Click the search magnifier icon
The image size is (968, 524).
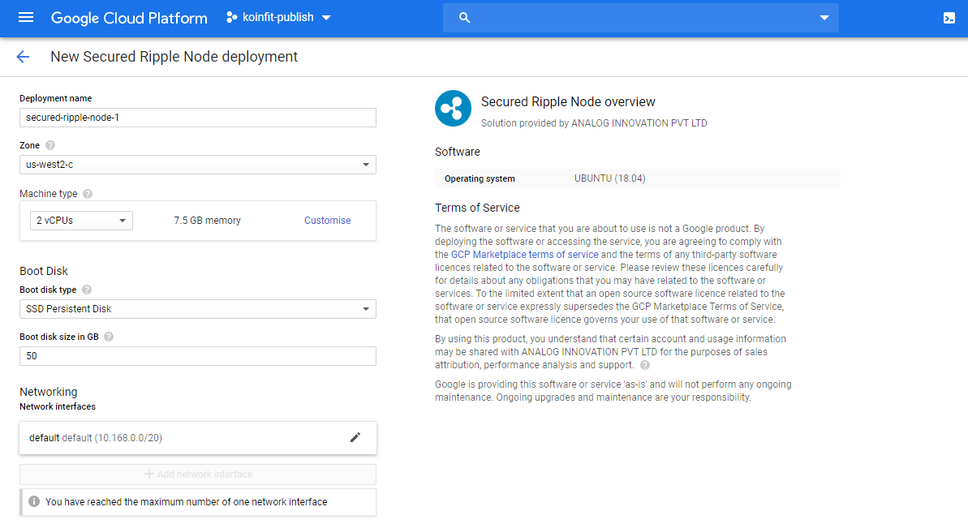[464, 18]
